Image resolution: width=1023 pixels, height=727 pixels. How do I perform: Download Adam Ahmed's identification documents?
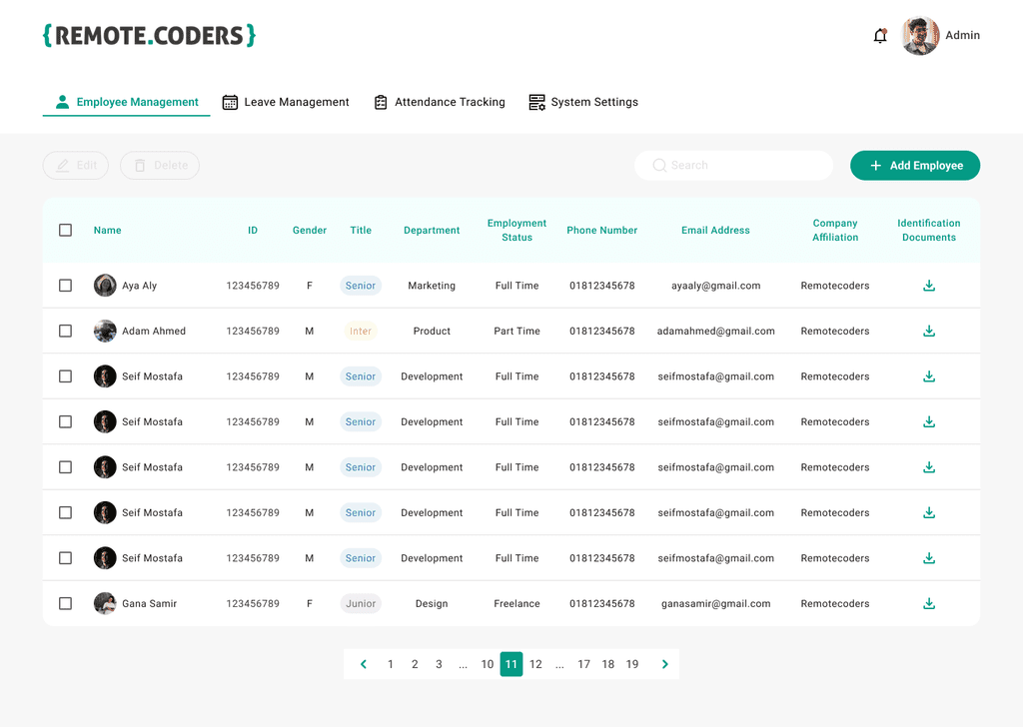(929, 332)
